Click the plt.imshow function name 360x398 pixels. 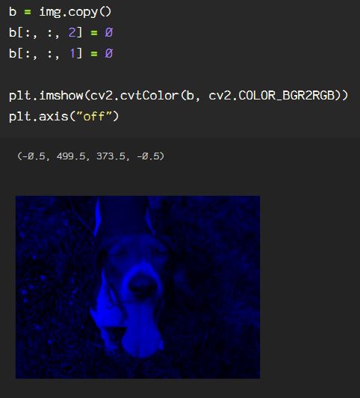tap(46, 96)
